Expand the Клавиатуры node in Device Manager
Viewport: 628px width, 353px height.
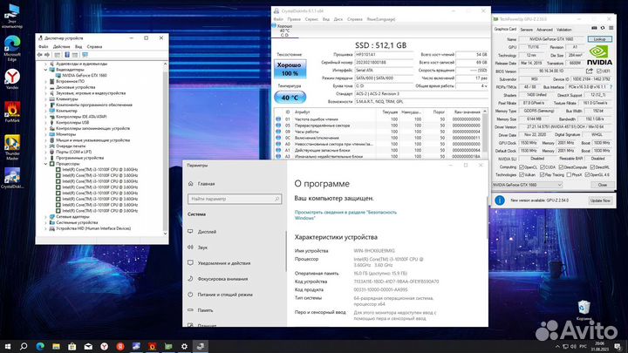click(45, 98)
